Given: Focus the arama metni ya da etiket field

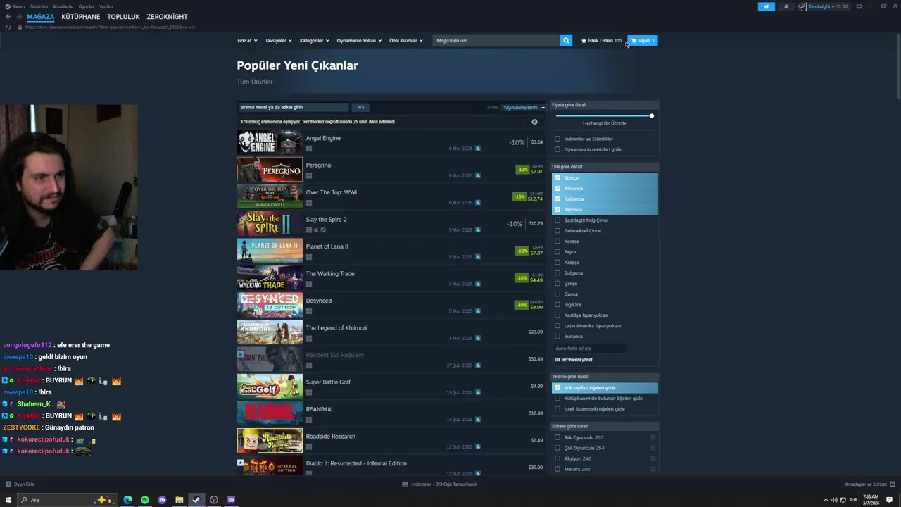Looking at the screenshot, I should coord(294,108).
